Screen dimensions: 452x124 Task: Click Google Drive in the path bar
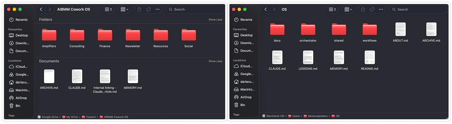coord(48,117)
